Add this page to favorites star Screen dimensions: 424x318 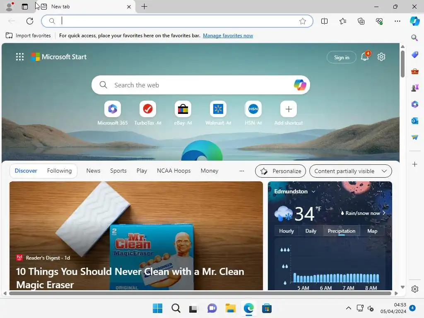303,21
